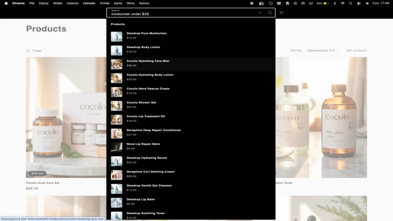Click the clock showing Czw. 17:09
The width and height of the screenshot is (393, 221).
(x=380, y=3)
